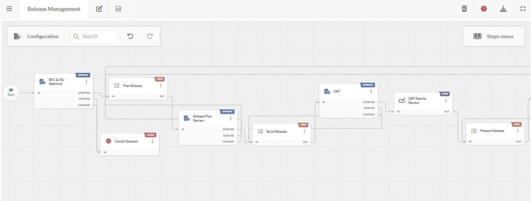Click the FORM badge on UAT Results Review
This screenshot has width=531, height=201.
click(x=445, y=94)
